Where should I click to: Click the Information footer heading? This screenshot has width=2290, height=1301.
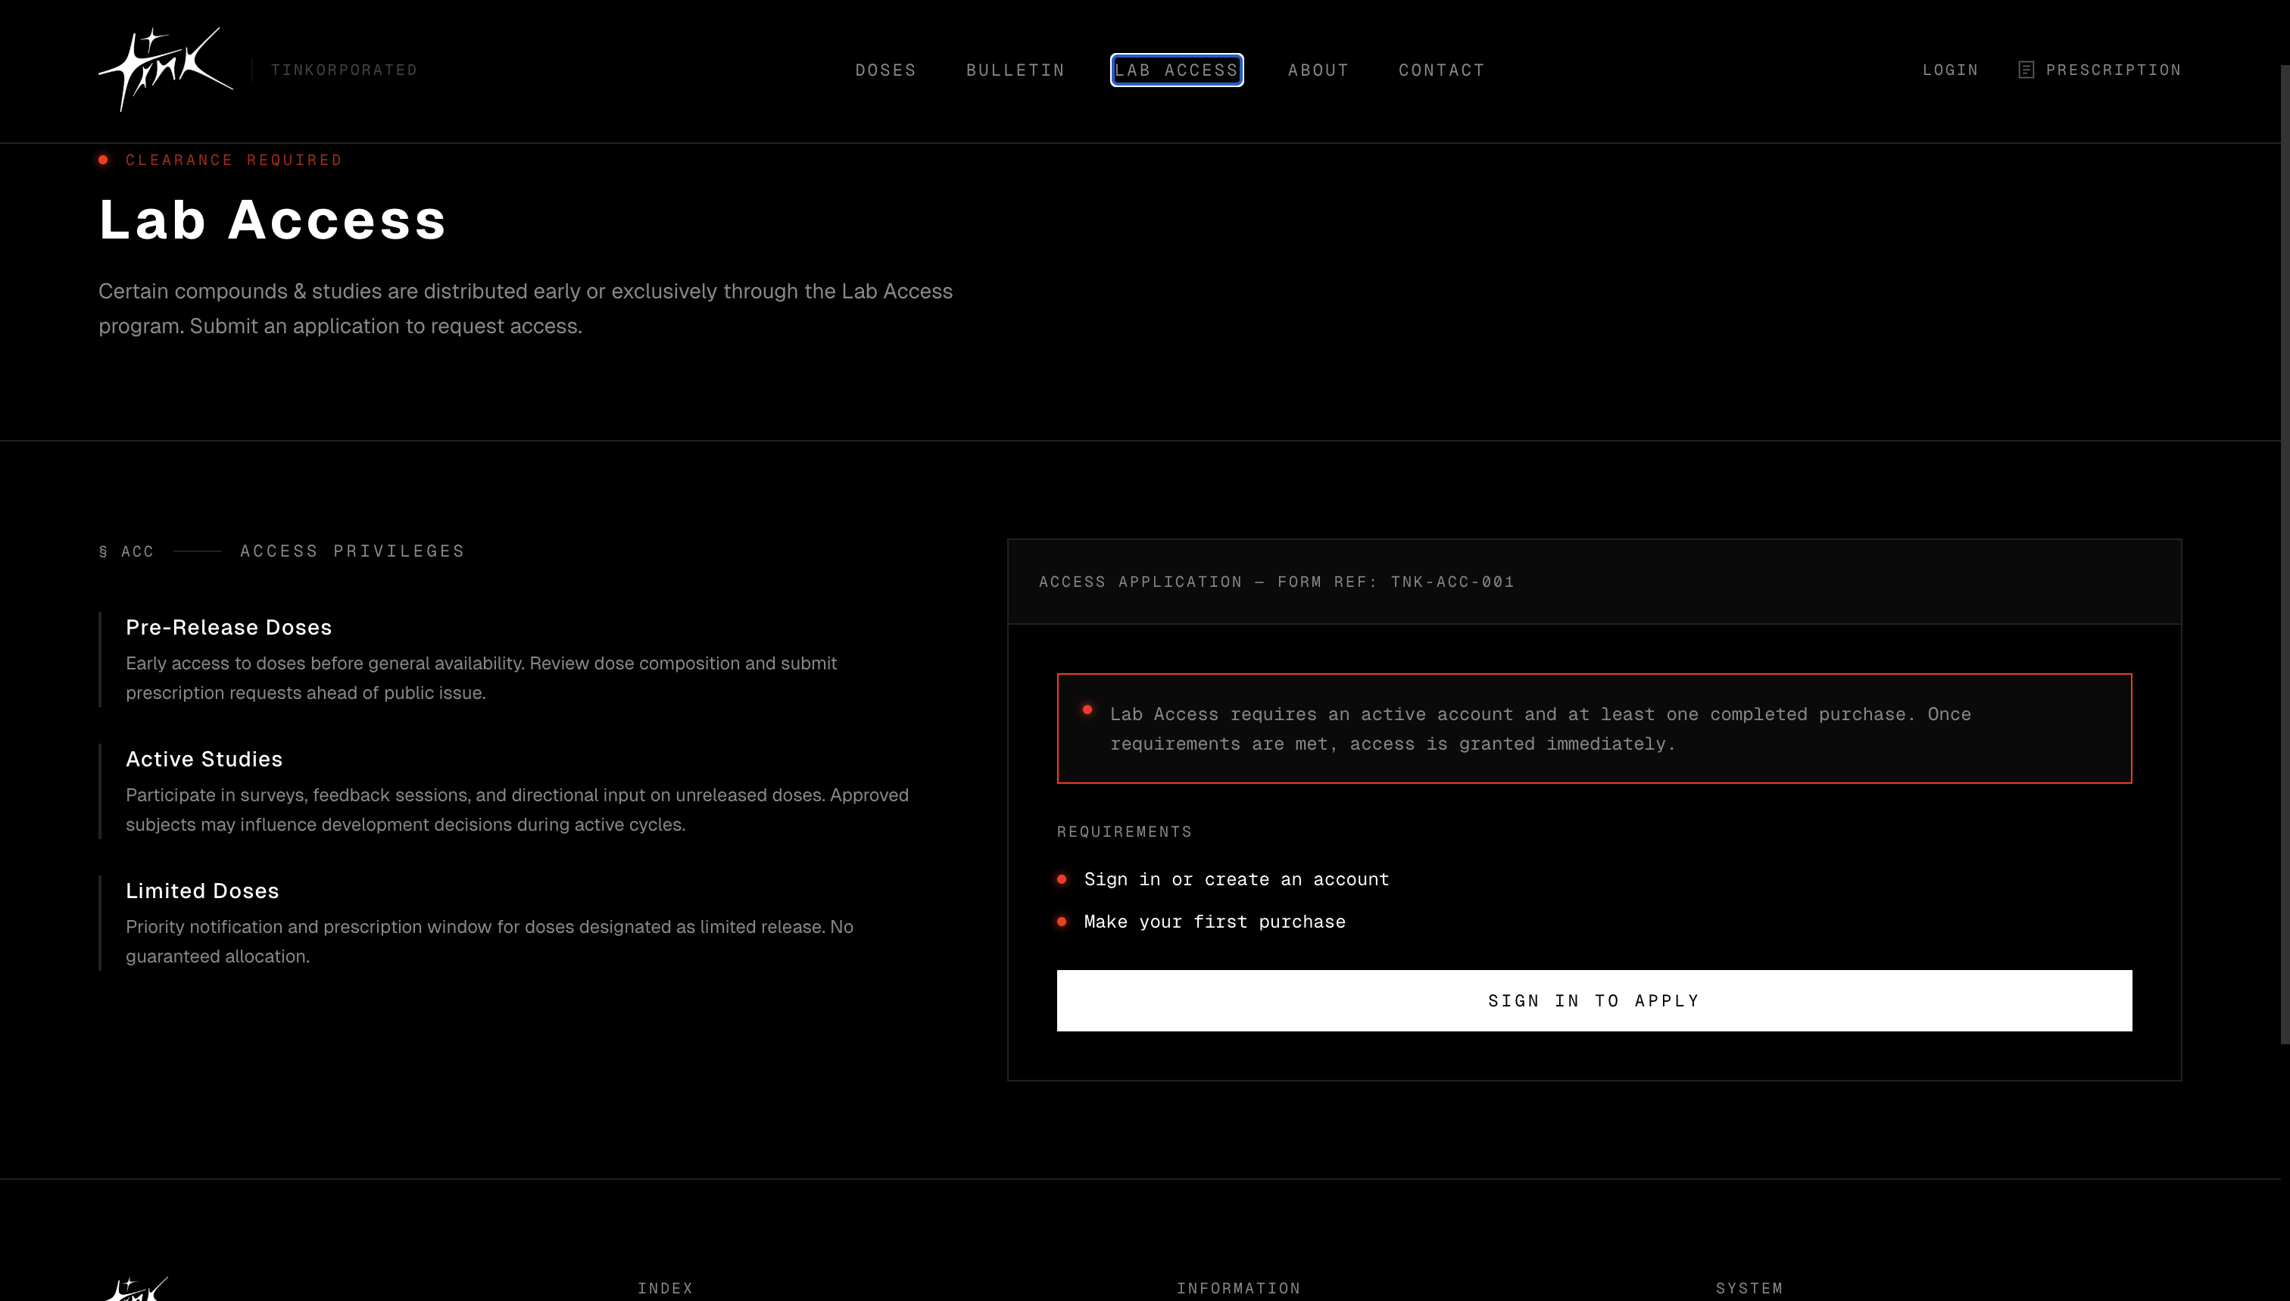click(1238, 1288)
